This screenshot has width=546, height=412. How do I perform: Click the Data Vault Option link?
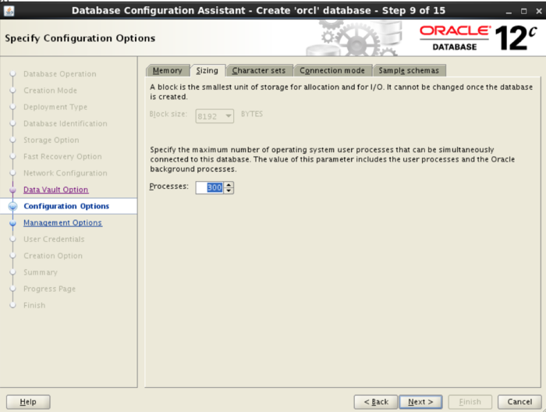coord(55,190)
